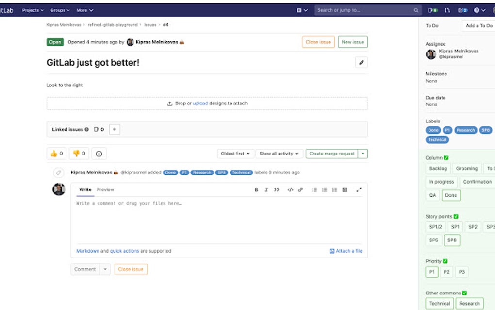Insert a table using the comment toolbar

point(345,189)
